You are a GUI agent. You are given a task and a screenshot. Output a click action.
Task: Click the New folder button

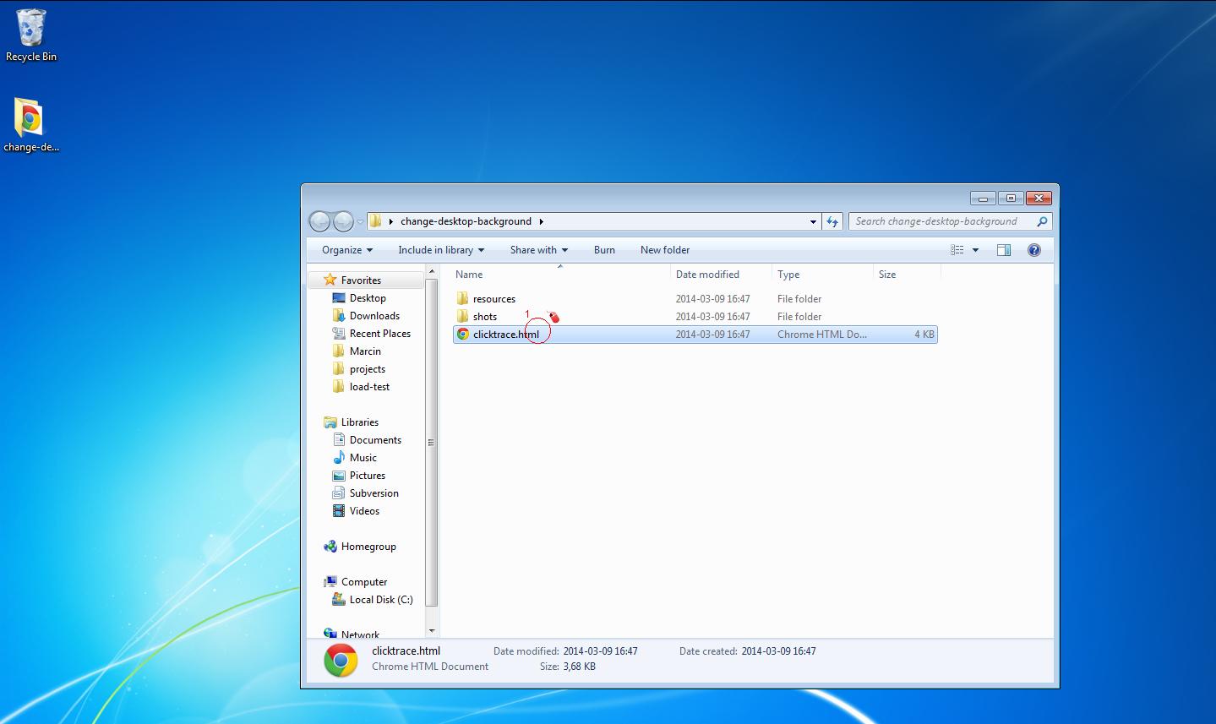pos(665,250)
